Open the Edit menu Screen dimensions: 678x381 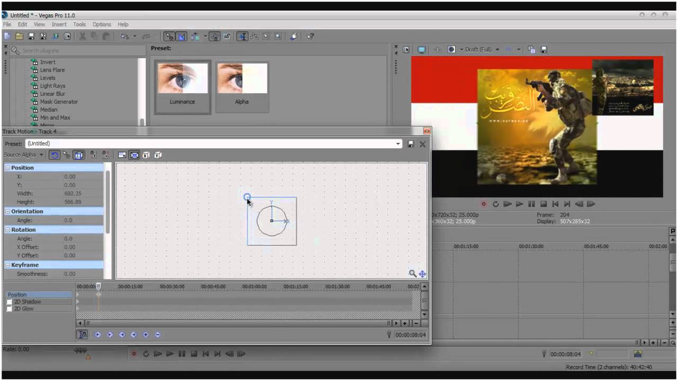[22, 24]
